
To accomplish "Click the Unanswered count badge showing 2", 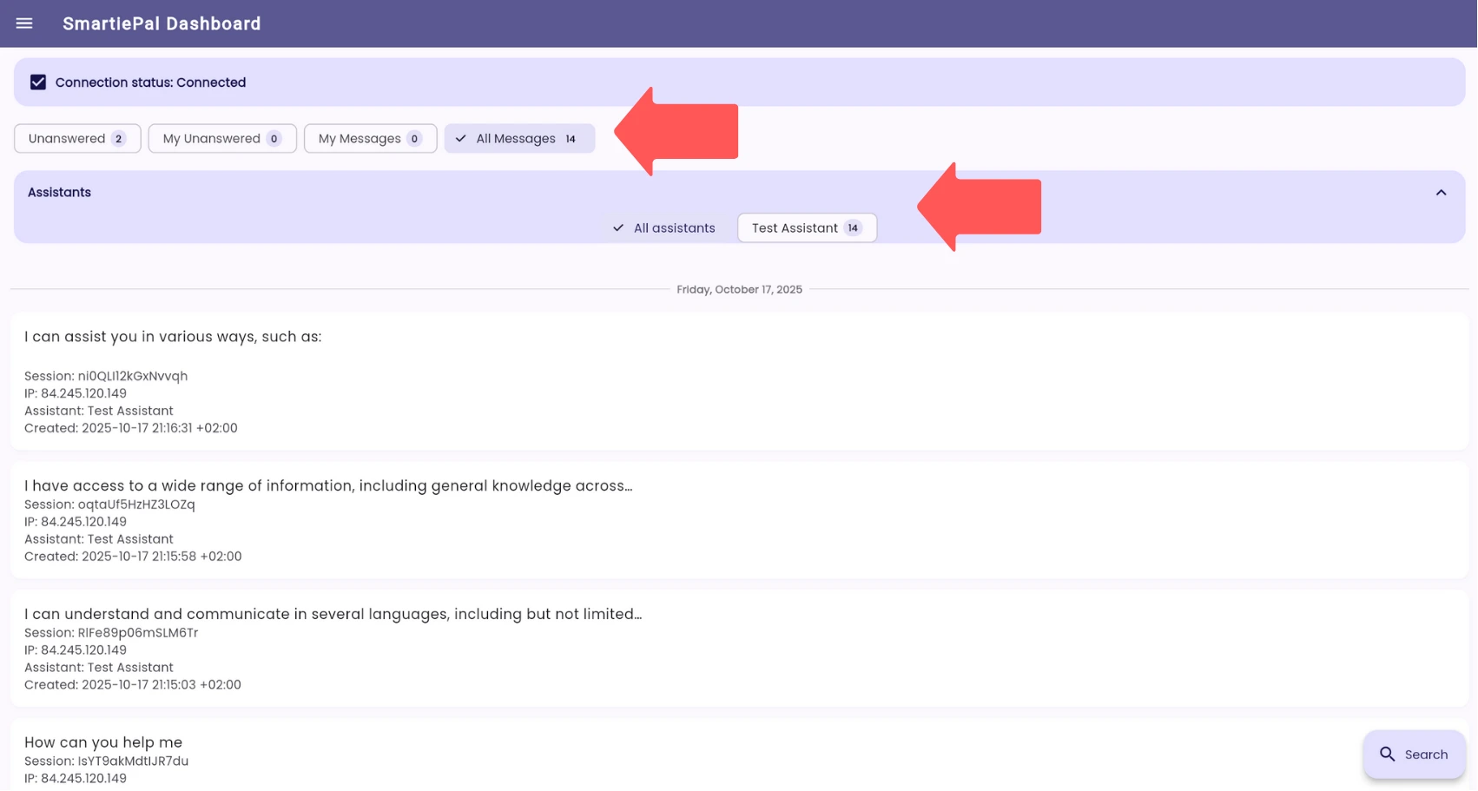I will pos(119,139).
